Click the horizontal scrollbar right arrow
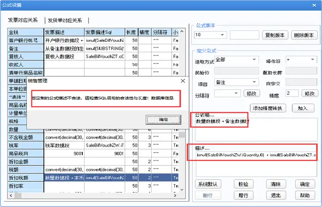Image resolution: width=322 pixels, height=207 pixels. tap(175, 195)
